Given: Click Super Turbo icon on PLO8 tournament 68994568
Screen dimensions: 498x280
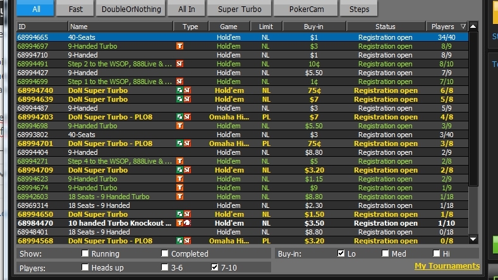Looking at the screenshot, I should 188,241.
